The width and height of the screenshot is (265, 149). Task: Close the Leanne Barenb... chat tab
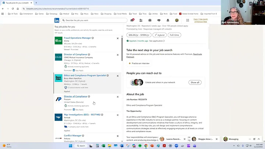tap(184, 139)
